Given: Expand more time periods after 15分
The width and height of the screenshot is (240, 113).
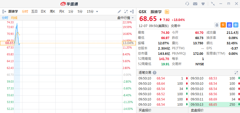Looking at the screenshot, I should click(97, 12).
